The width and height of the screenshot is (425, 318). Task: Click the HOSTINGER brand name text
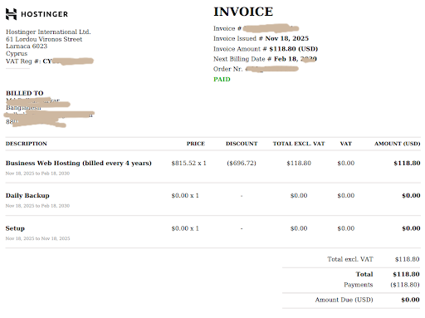click(45, 14)
